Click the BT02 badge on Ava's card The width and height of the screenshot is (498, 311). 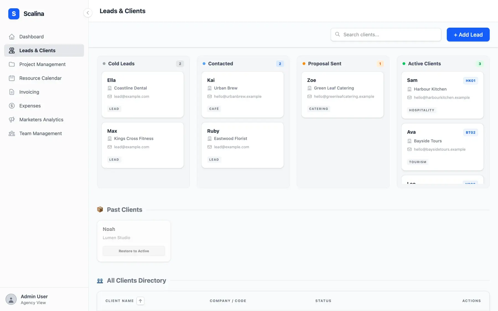470,132
